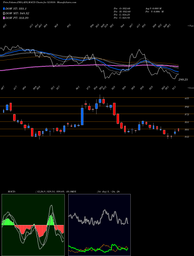Select the DOW PT: 353.39 legend text

17,18
